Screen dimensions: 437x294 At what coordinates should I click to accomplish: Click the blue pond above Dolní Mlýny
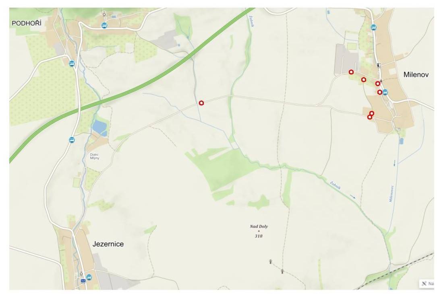click(100, 128)
